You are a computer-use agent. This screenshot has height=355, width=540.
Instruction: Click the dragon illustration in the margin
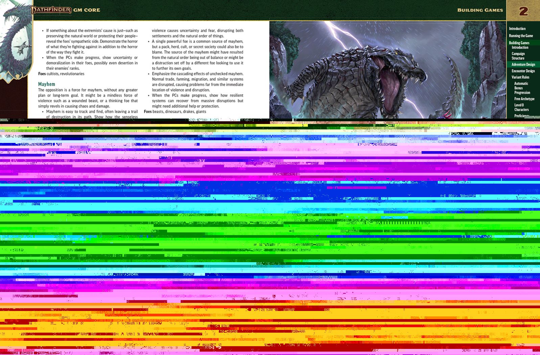(16, 41)
